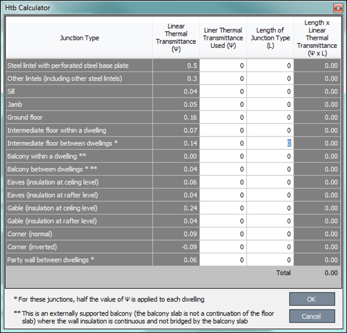Select the 'Ground floor' junction label
This screenshot has width=347, height=333.
tap(25, 117)
